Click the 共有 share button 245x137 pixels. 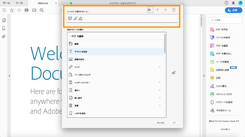pyautogui.click(x=234, y=10)
